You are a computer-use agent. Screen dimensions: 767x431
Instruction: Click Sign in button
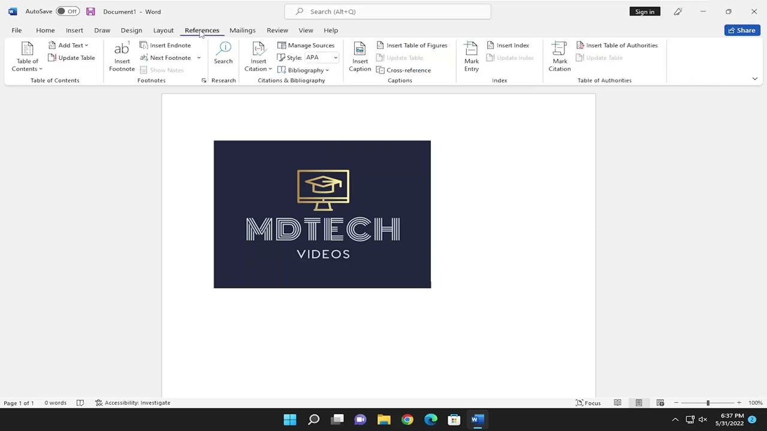click(645, 11)
